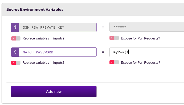The width and height of the screenshot is (184, 105).
Task: Click the equals sign after SSH_RSA_PRIVATE_KEY
Action: [x=103, y=27]
